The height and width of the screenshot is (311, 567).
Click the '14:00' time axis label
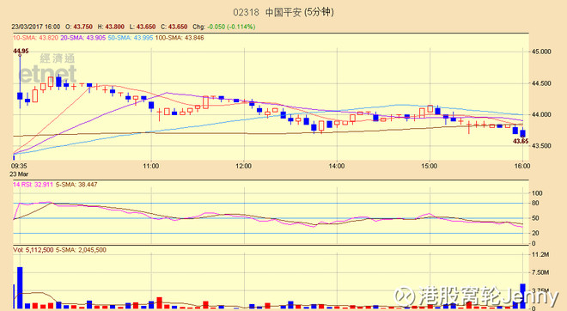point(336,166)
